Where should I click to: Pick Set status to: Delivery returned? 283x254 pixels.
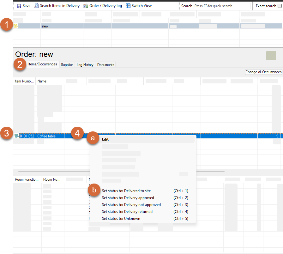point(127,212)
